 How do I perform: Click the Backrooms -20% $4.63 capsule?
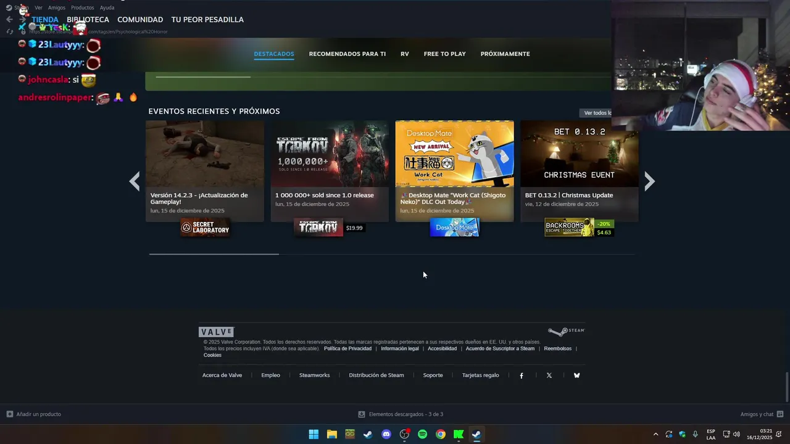pyautogui.click(x=580, y=228)
